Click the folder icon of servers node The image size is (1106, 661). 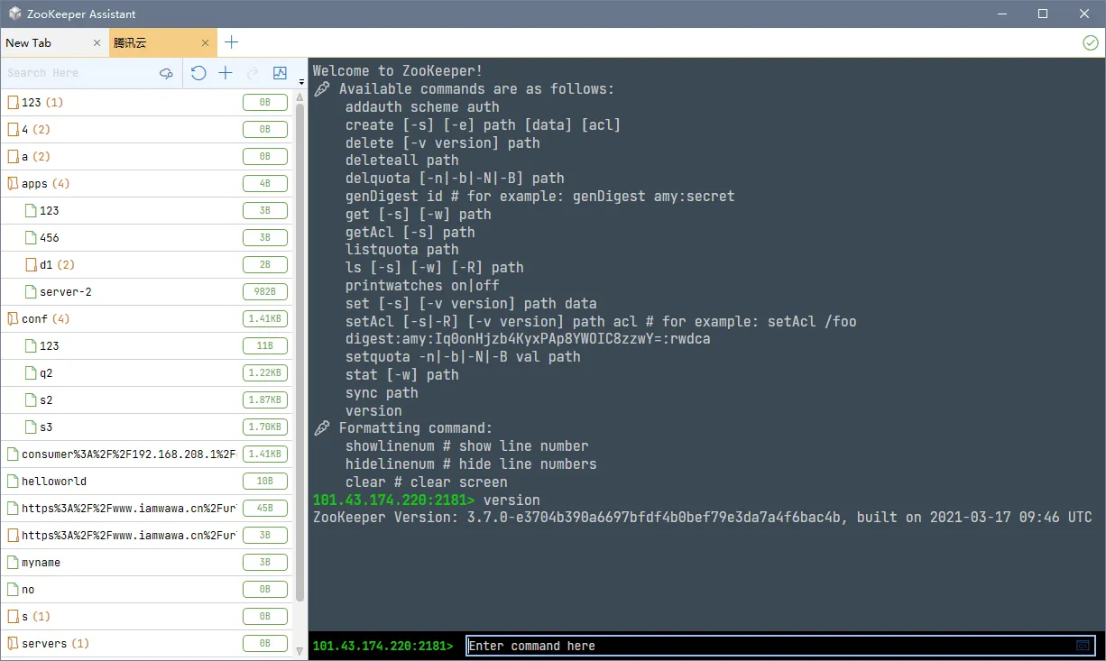pyautogui.click(x=13, y=644)
